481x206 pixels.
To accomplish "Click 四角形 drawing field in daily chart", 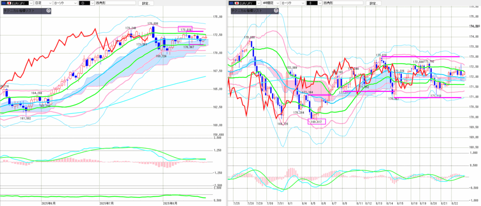I will pyautogui.click(x=116, y=3).
